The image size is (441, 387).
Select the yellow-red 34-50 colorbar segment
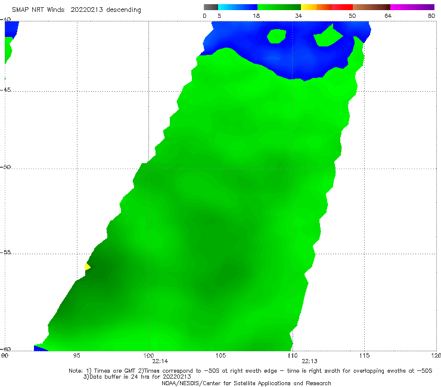[327, 7]
